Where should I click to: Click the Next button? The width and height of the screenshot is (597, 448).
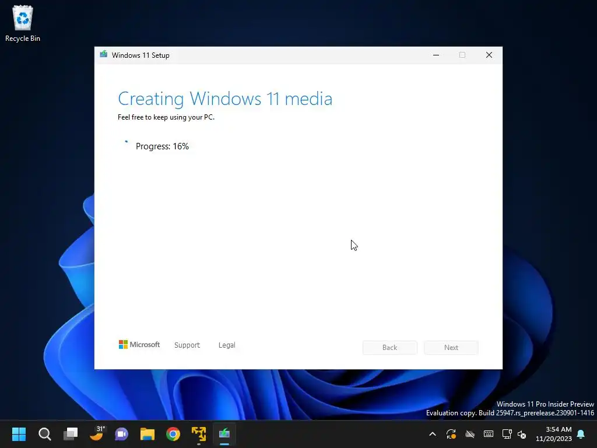point(451,348)
